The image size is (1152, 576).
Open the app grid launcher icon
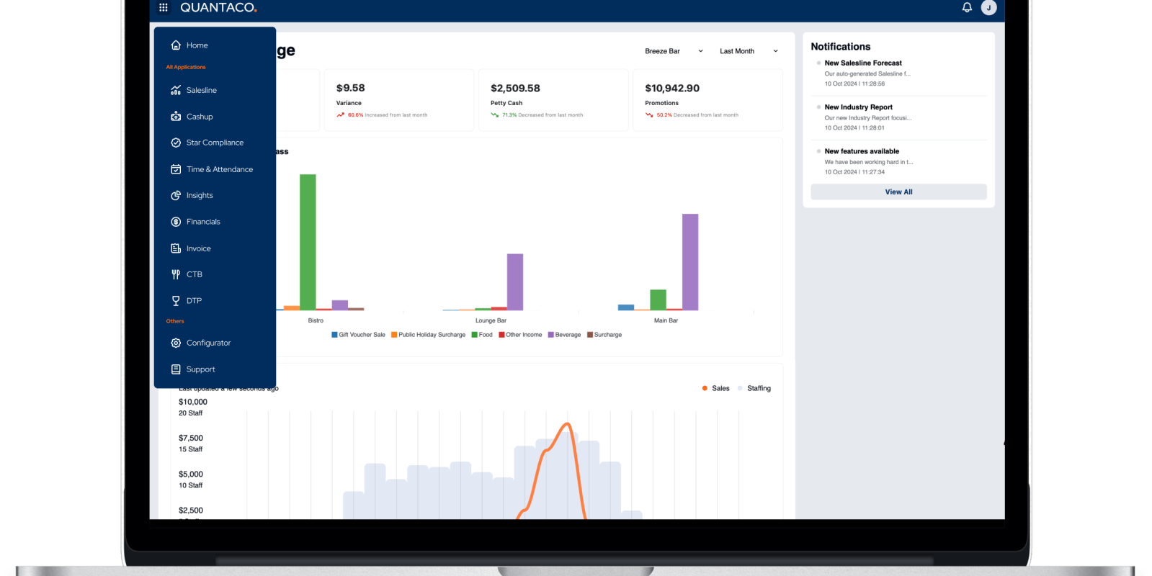(x=164, y=7)
